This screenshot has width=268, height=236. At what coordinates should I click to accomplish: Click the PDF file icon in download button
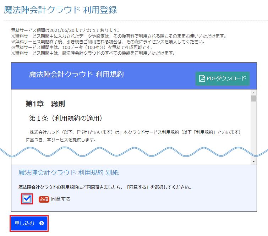click(x=202, y=79)
